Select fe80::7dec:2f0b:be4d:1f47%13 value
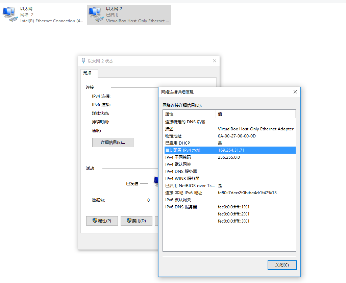 coord(247,193)
